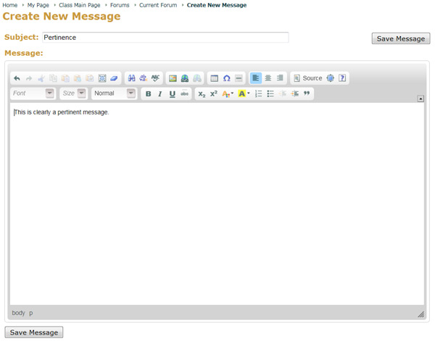Click the Paste clipboard icon
The width and height of the screenshot is (435, 341).
[65, 78]
